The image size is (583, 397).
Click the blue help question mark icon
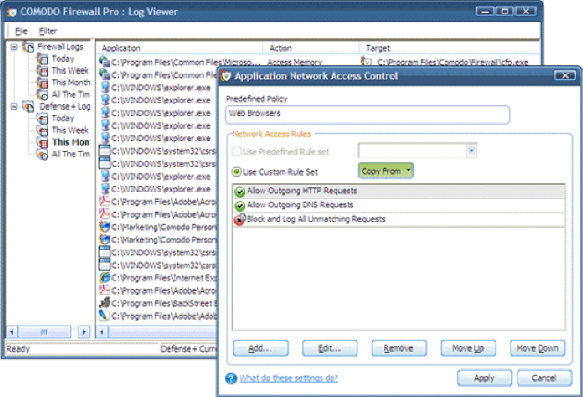231,378
